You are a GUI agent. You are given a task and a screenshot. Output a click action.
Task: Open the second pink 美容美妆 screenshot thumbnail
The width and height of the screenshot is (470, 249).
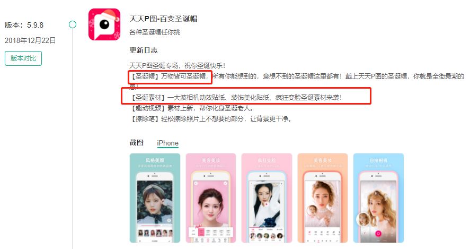tap(211, 198)
